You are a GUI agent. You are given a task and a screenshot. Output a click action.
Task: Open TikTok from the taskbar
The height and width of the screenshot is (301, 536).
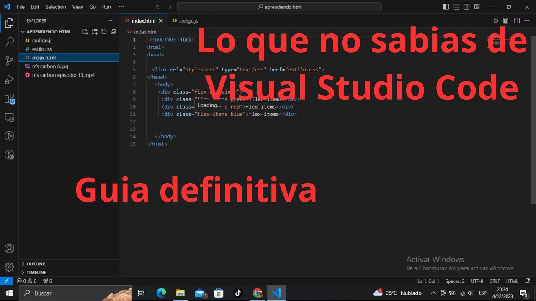(x=238, y=293)
